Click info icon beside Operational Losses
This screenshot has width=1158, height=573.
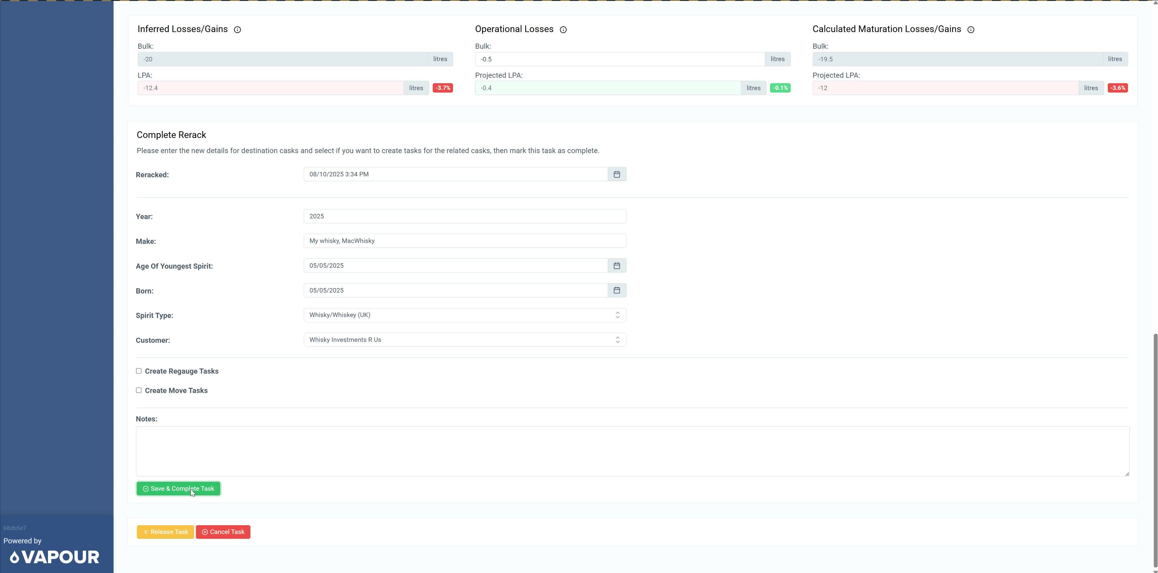point(563,30)
